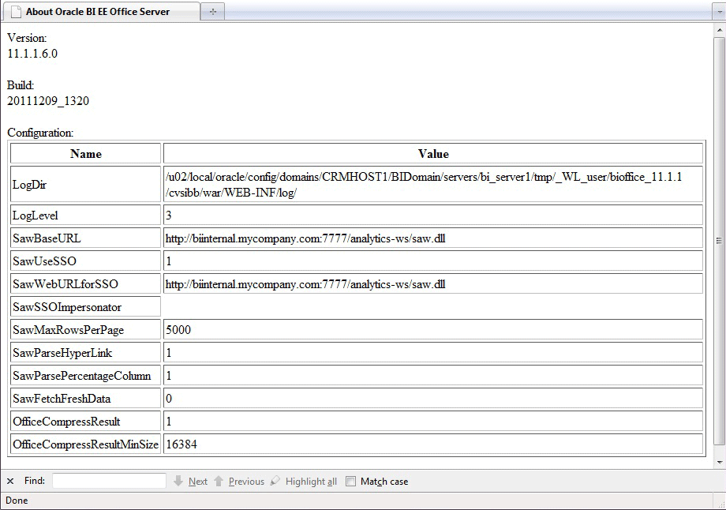
Task: Click the SawSSOImpersonator name cell
Action: pyautogui.click(x=86, y=306)
